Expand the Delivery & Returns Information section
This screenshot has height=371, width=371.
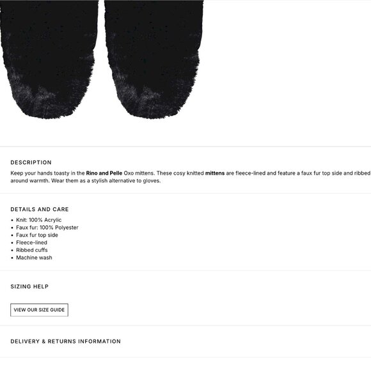click(x=65, y=341)
